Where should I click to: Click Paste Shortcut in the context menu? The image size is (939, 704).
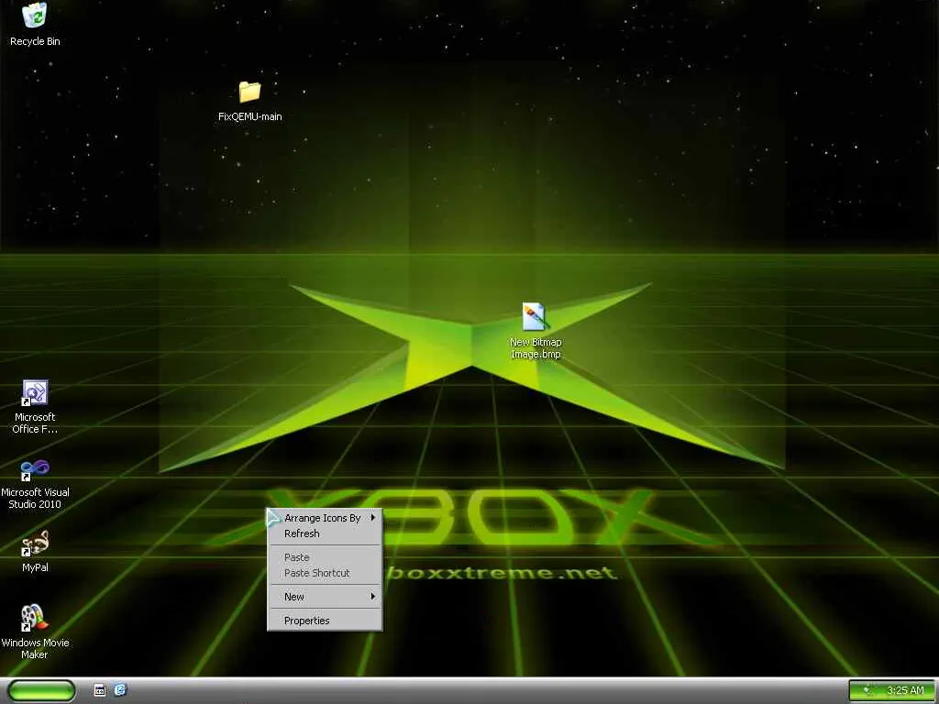(x=325, y=573)
